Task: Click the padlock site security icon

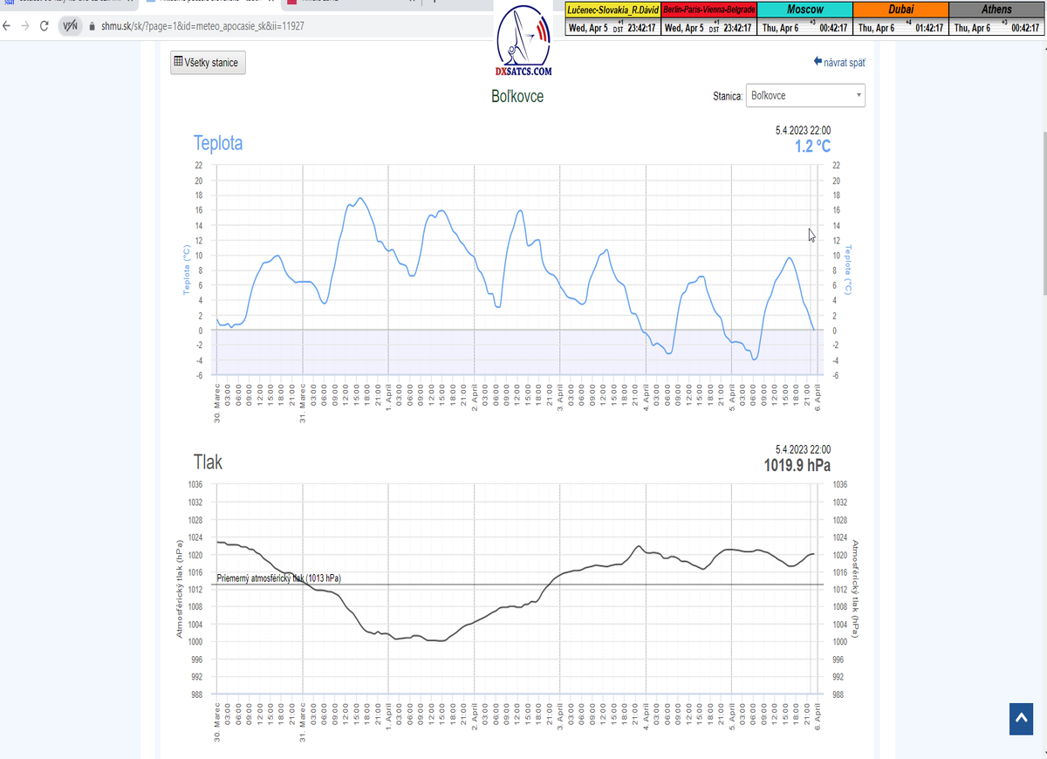Action: coord(92,26)
